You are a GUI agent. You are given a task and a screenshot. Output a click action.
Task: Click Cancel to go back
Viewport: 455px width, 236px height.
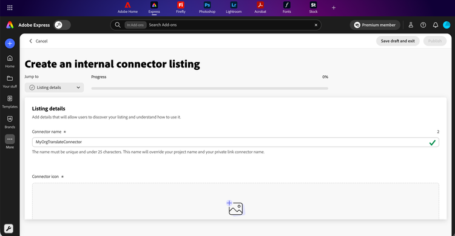pos(38,41)
